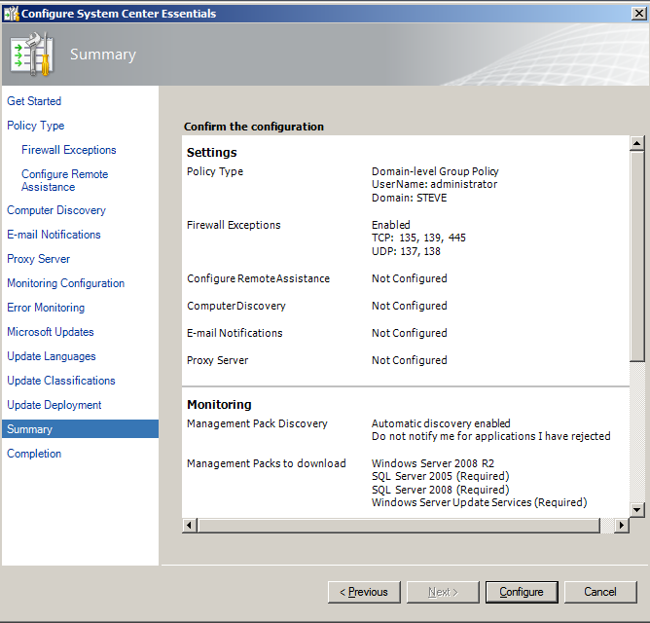Screen dimensions: 650x623
Task: Select Firewall Exceptions in the sidebar
Action: (x=69, y=150)
